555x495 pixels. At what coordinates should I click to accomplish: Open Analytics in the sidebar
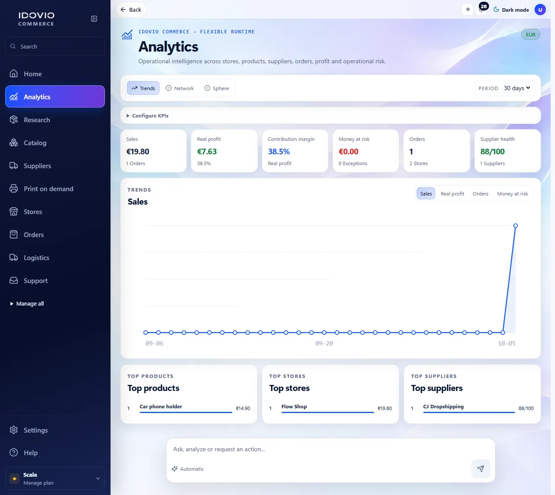[x=55, y=96]
